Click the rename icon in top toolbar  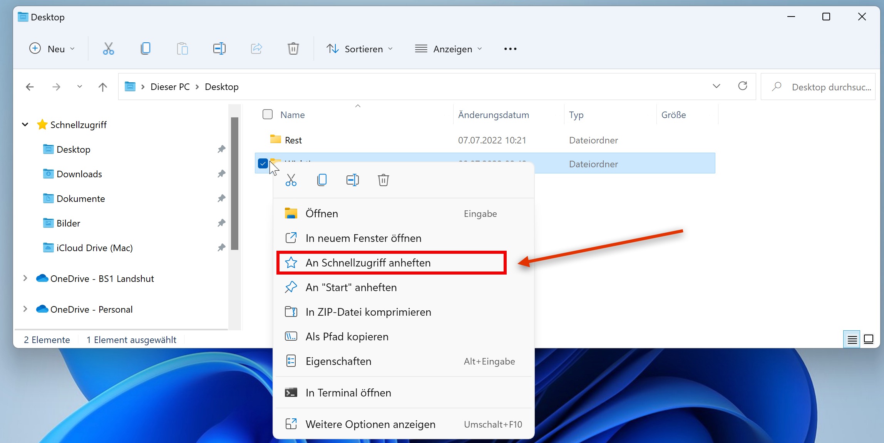tap(219, 49)
